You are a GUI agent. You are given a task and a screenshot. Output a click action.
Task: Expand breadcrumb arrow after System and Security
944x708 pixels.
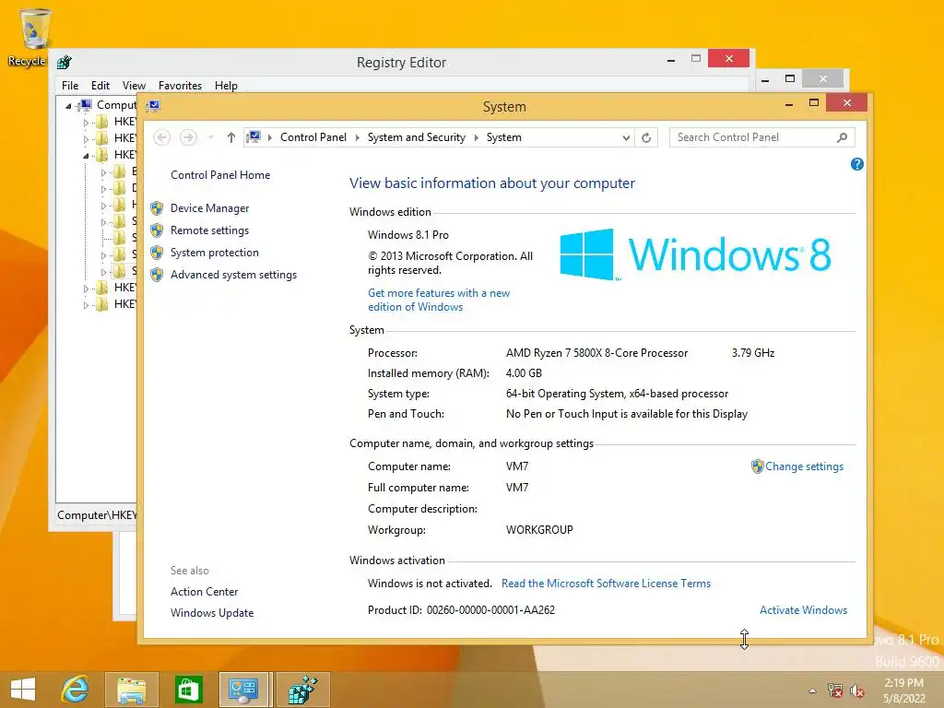click(477, 137)
